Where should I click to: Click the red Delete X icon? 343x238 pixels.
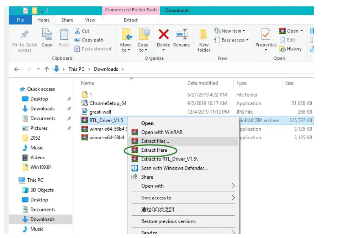pos(164,34)
